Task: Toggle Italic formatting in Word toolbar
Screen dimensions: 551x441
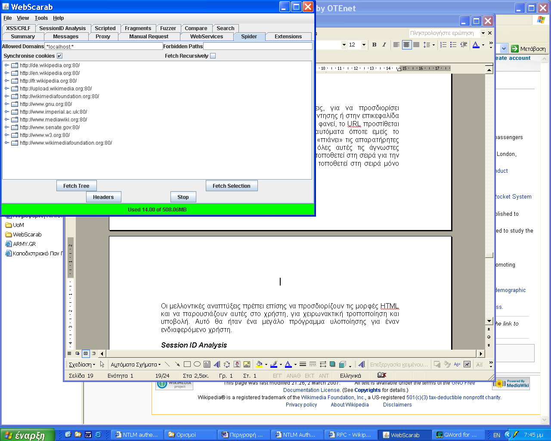Action: [384, 45]
